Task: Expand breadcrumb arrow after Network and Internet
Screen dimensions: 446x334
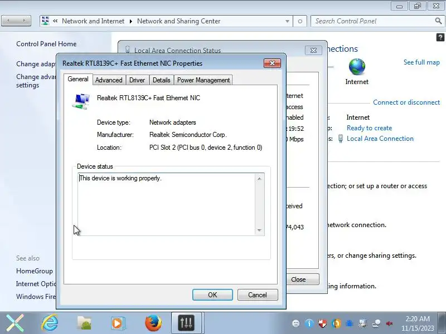Action: click(131, 21)
